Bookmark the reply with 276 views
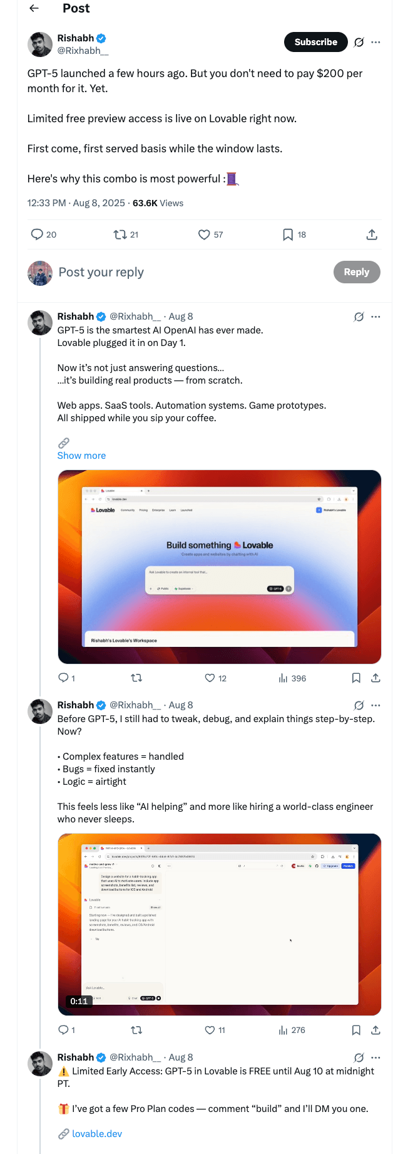 (356, 1030)
